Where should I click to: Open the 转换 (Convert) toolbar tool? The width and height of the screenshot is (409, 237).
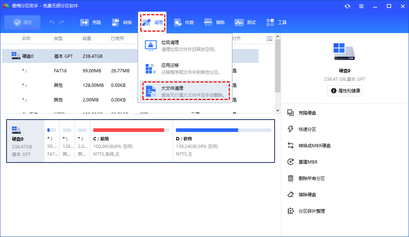[121, 22]
